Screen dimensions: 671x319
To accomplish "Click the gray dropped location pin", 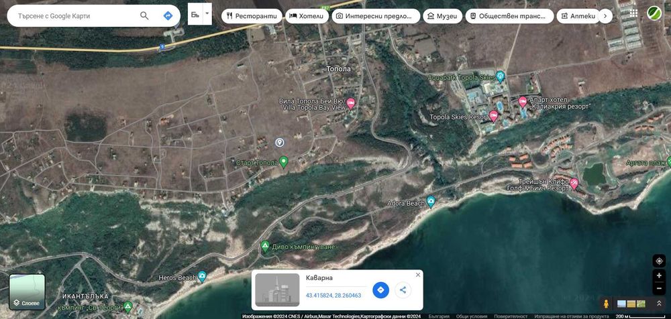I will tap(279, 142).
